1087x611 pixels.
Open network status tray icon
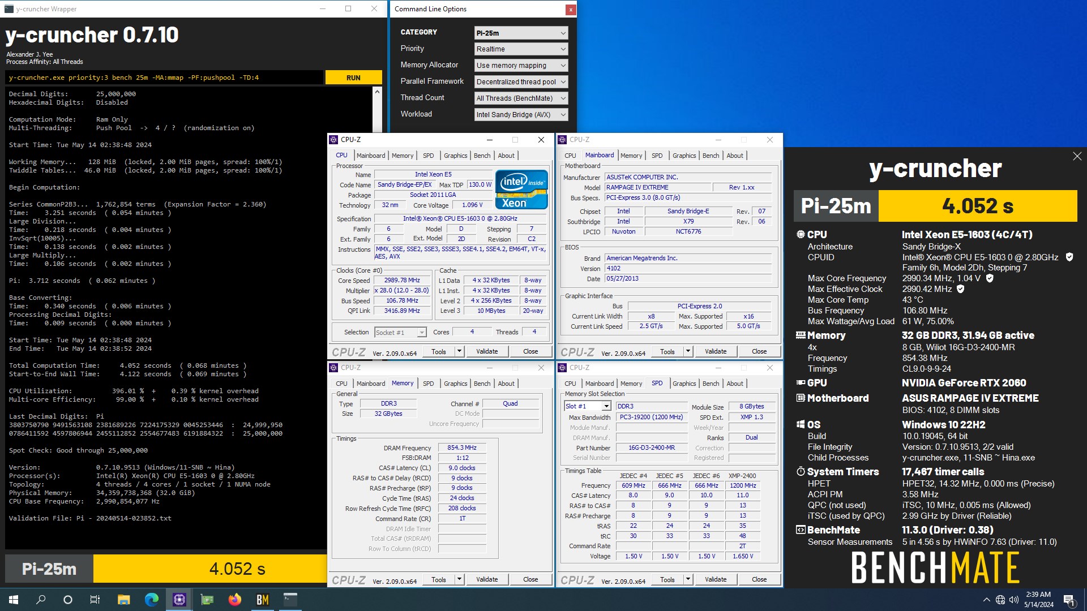coord(1000,600)
